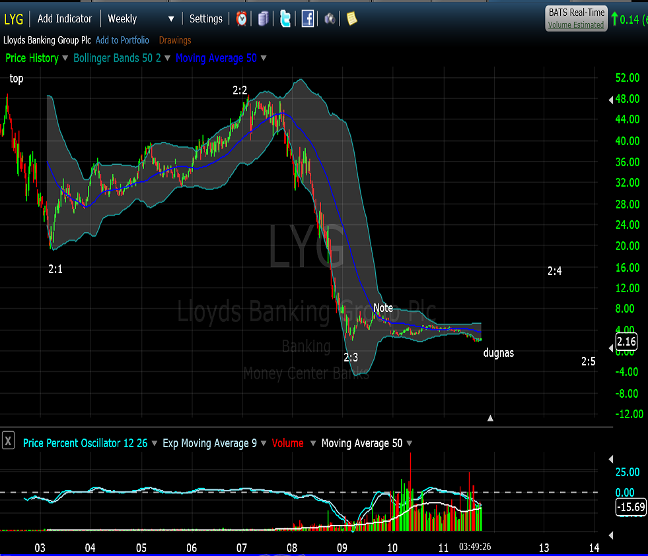Image resolution: width=648 pixels, height=556 pixels.
Task: Select the white Moving Average 50 label
Action: (362, 443)
